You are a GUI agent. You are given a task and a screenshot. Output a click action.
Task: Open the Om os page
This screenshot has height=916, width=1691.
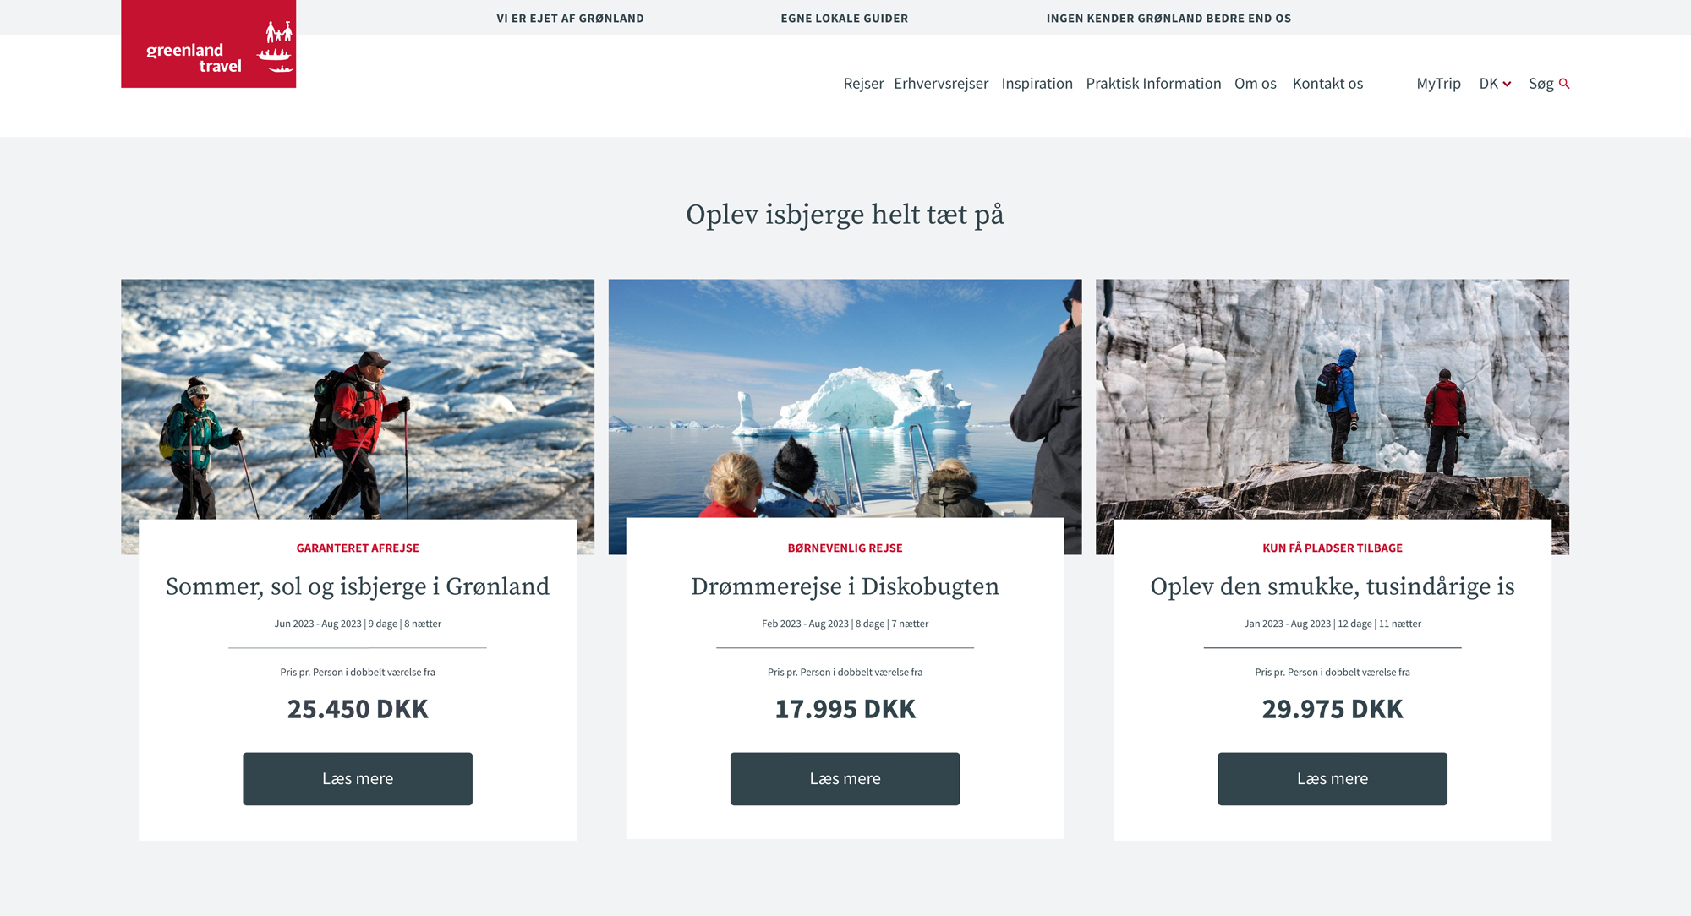point(1255,84)
